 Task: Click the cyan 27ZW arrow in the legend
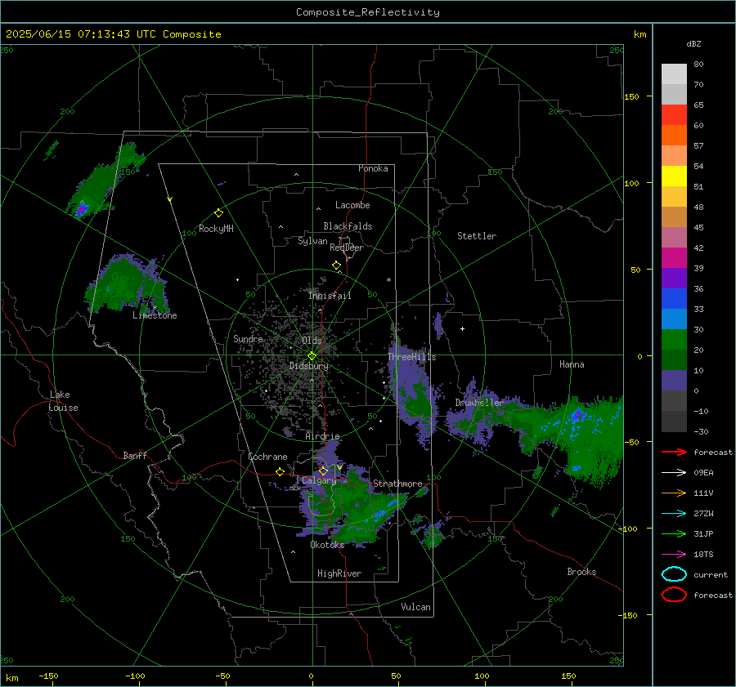(674, 514)
